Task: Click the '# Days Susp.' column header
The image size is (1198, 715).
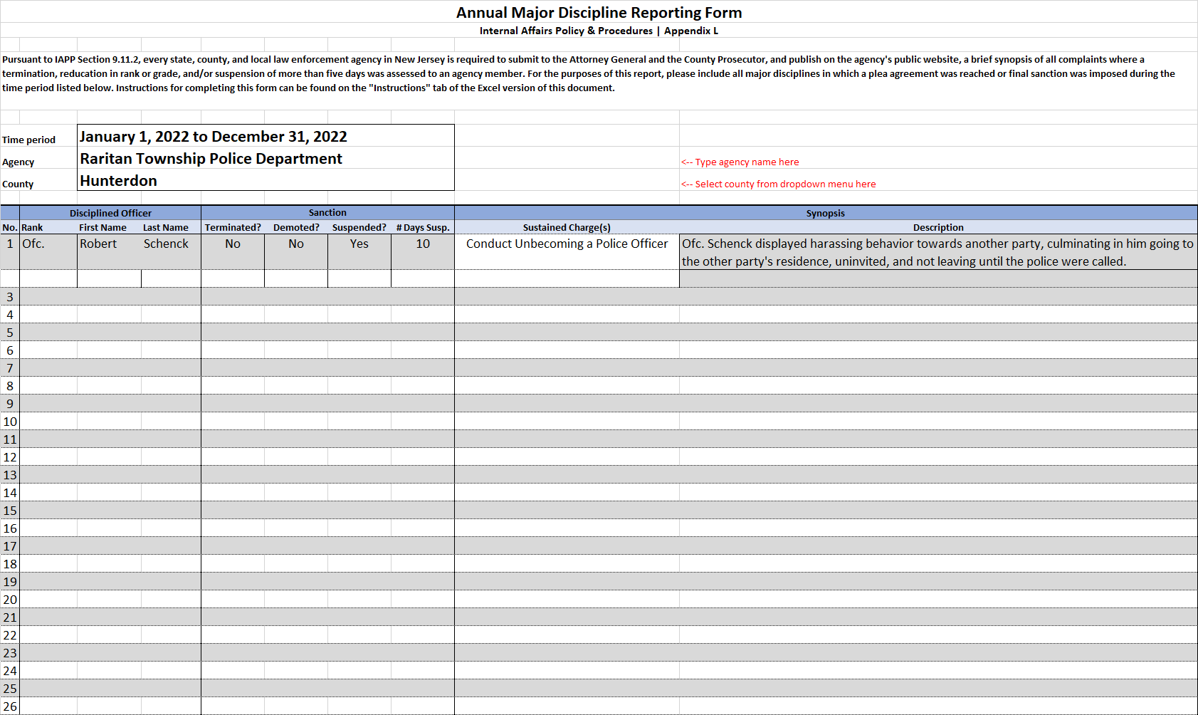Action: (x=423, y=227)
